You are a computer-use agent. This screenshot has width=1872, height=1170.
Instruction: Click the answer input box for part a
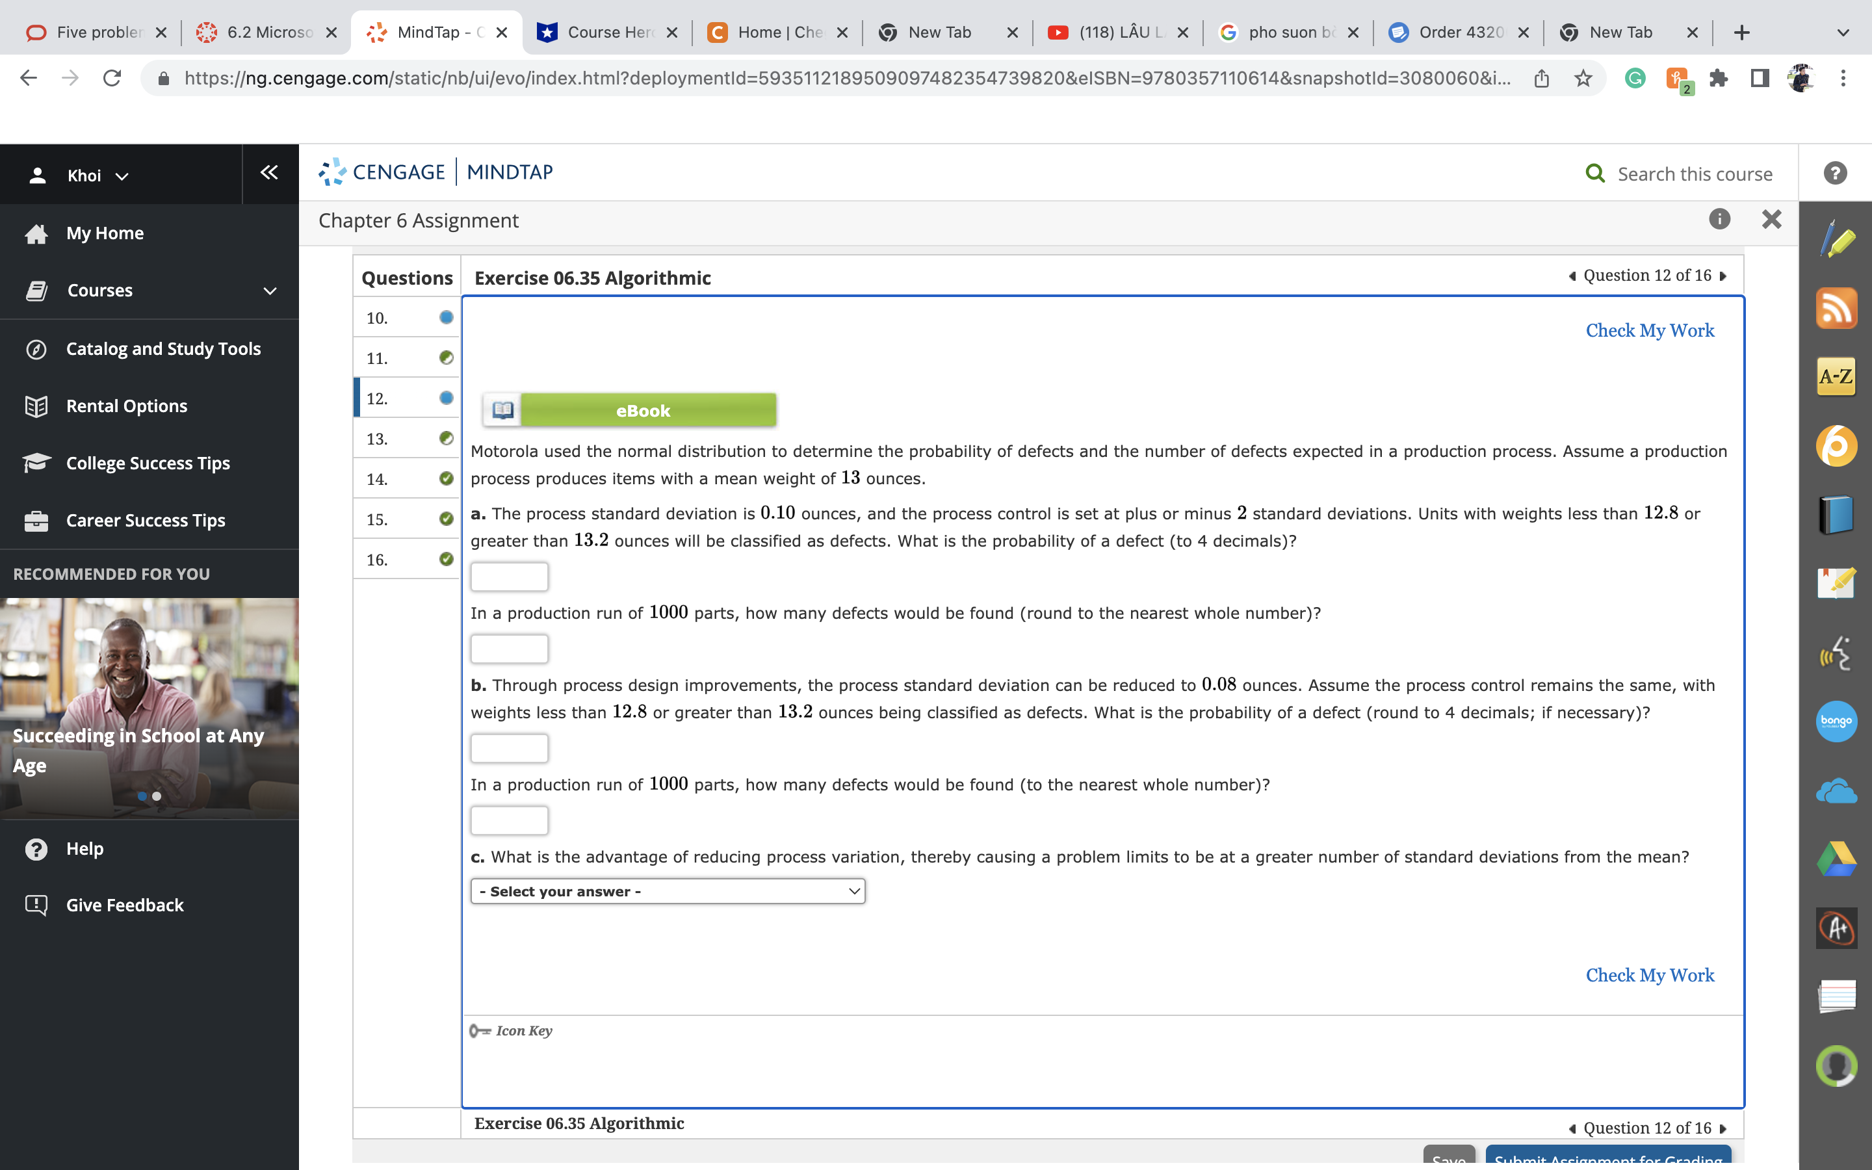[x=509, y=576]
